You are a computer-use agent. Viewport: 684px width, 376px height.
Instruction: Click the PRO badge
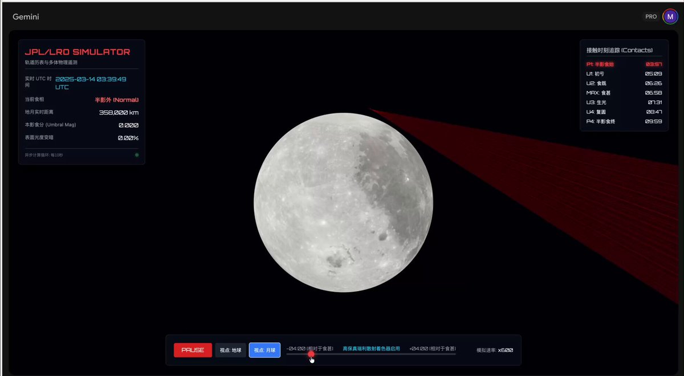(651, 17)
